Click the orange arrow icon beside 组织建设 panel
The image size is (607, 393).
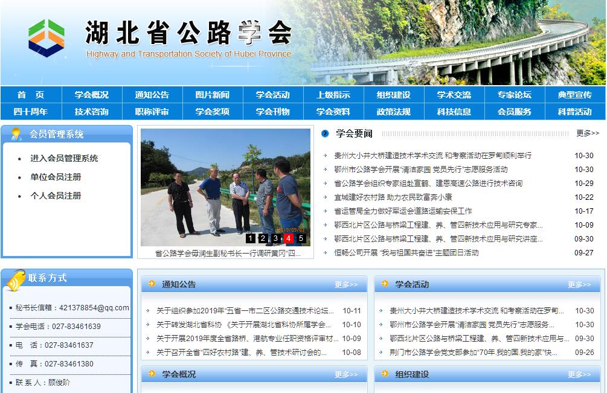pos(385,374)
